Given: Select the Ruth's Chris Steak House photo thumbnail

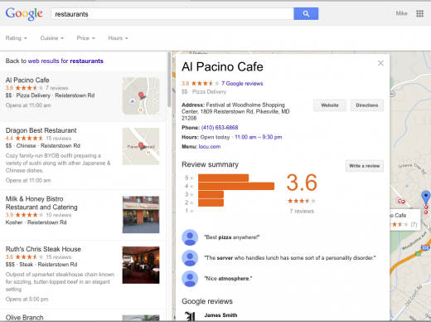Looking at the screenshot, I should tap(141, 265).
